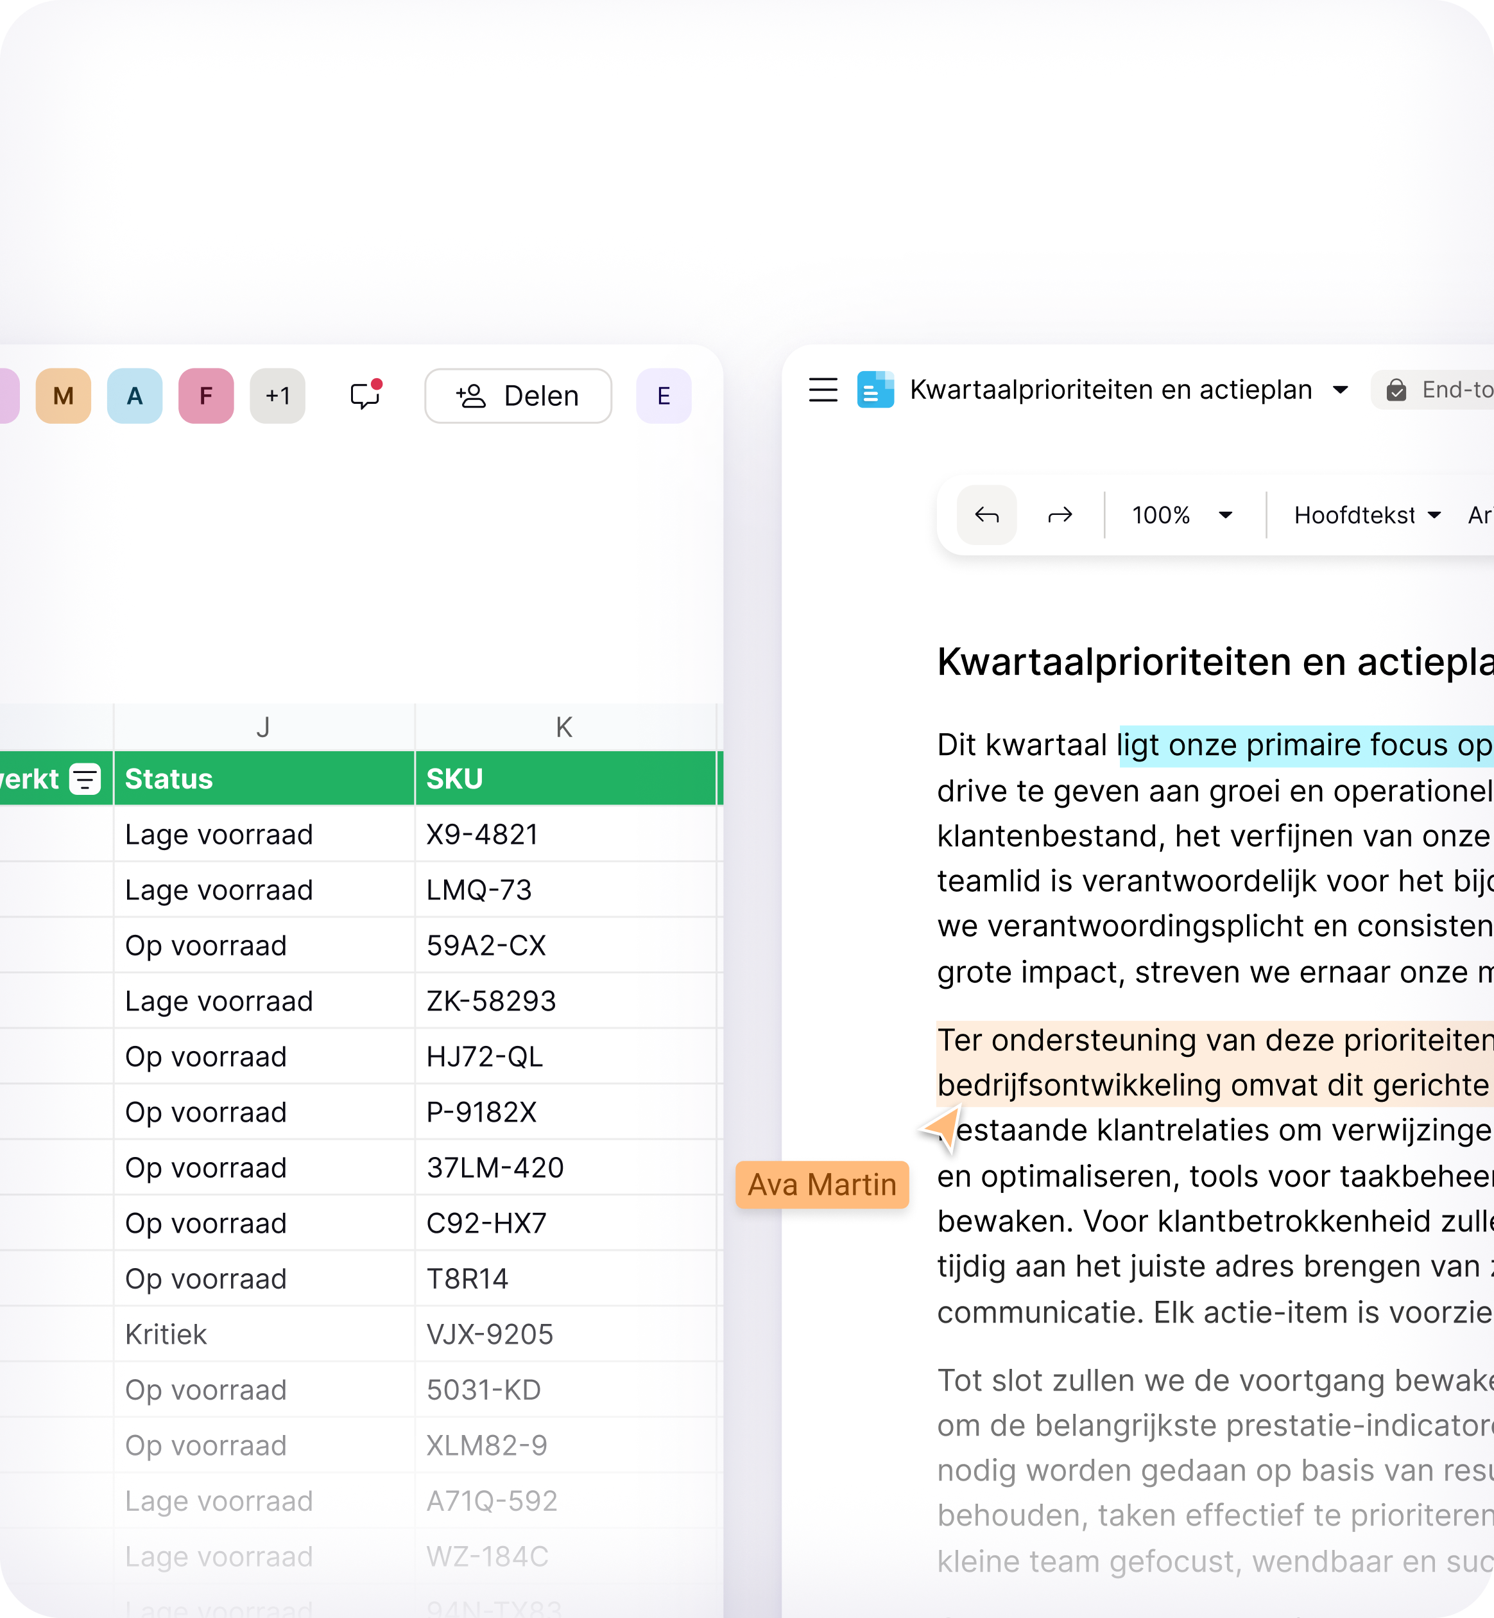Show the +1 additional collaborators
This screenshot has height=1618, width=1494.
click(x=277, y=396)
